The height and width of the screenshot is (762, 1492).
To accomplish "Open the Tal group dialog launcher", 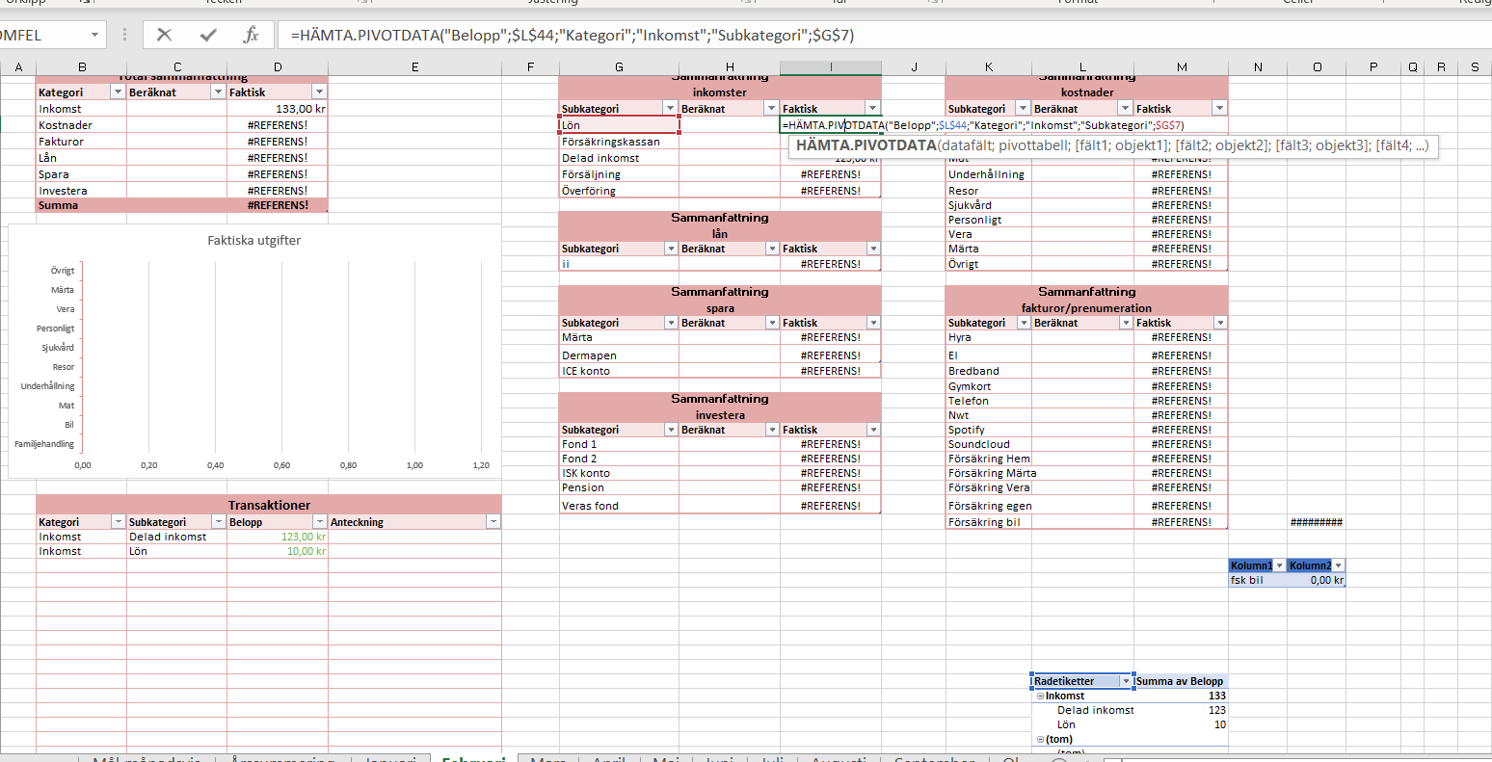I will click(934, 4).
